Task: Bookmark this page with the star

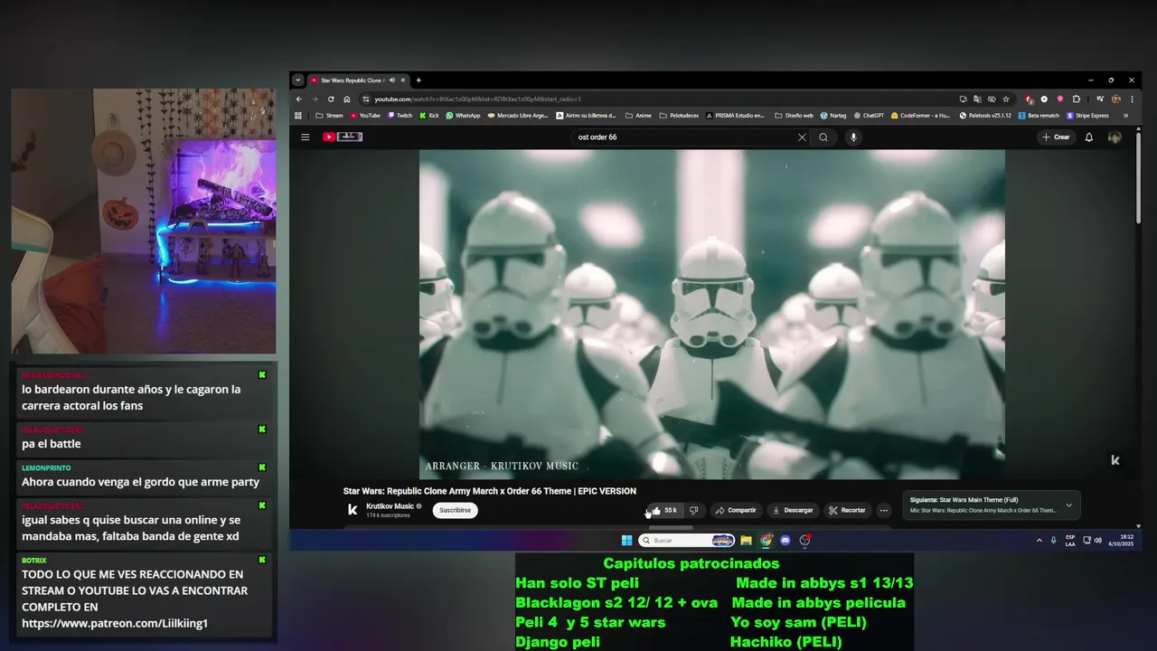Action: [1006, 99]
